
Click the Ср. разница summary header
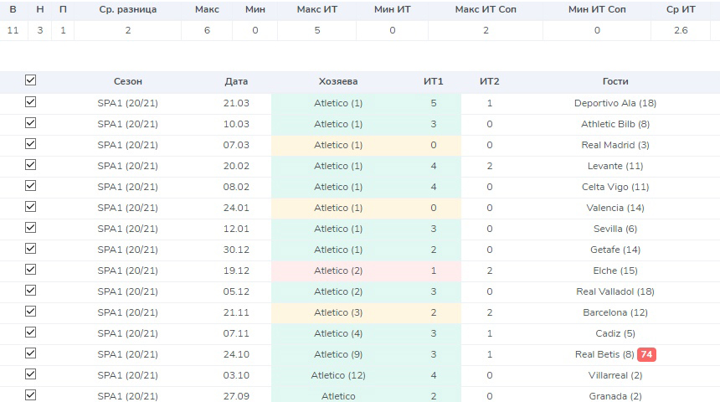[127, 9]
